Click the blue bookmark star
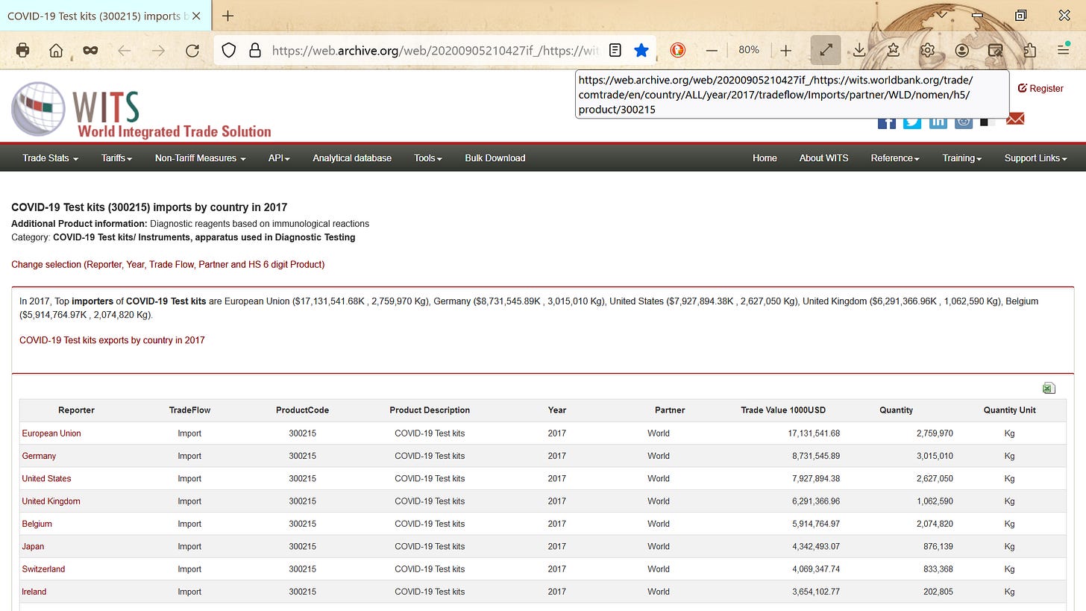 641,50
